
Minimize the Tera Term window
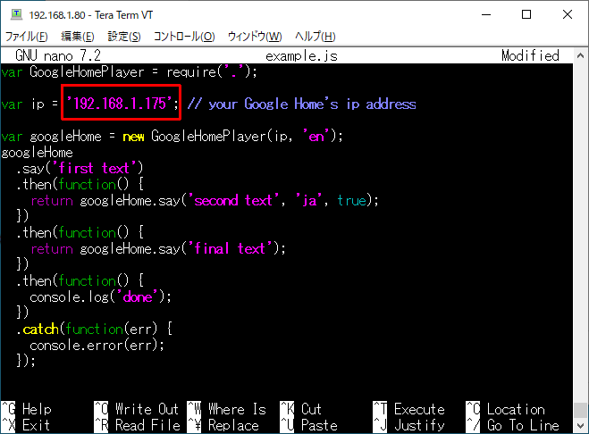point(486,14)
